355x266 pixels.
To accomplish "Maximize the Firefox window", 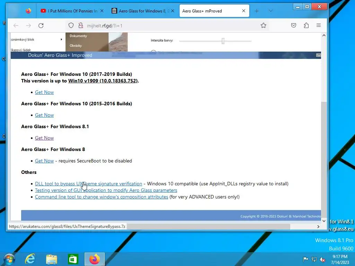I will (x=307, y=7).
